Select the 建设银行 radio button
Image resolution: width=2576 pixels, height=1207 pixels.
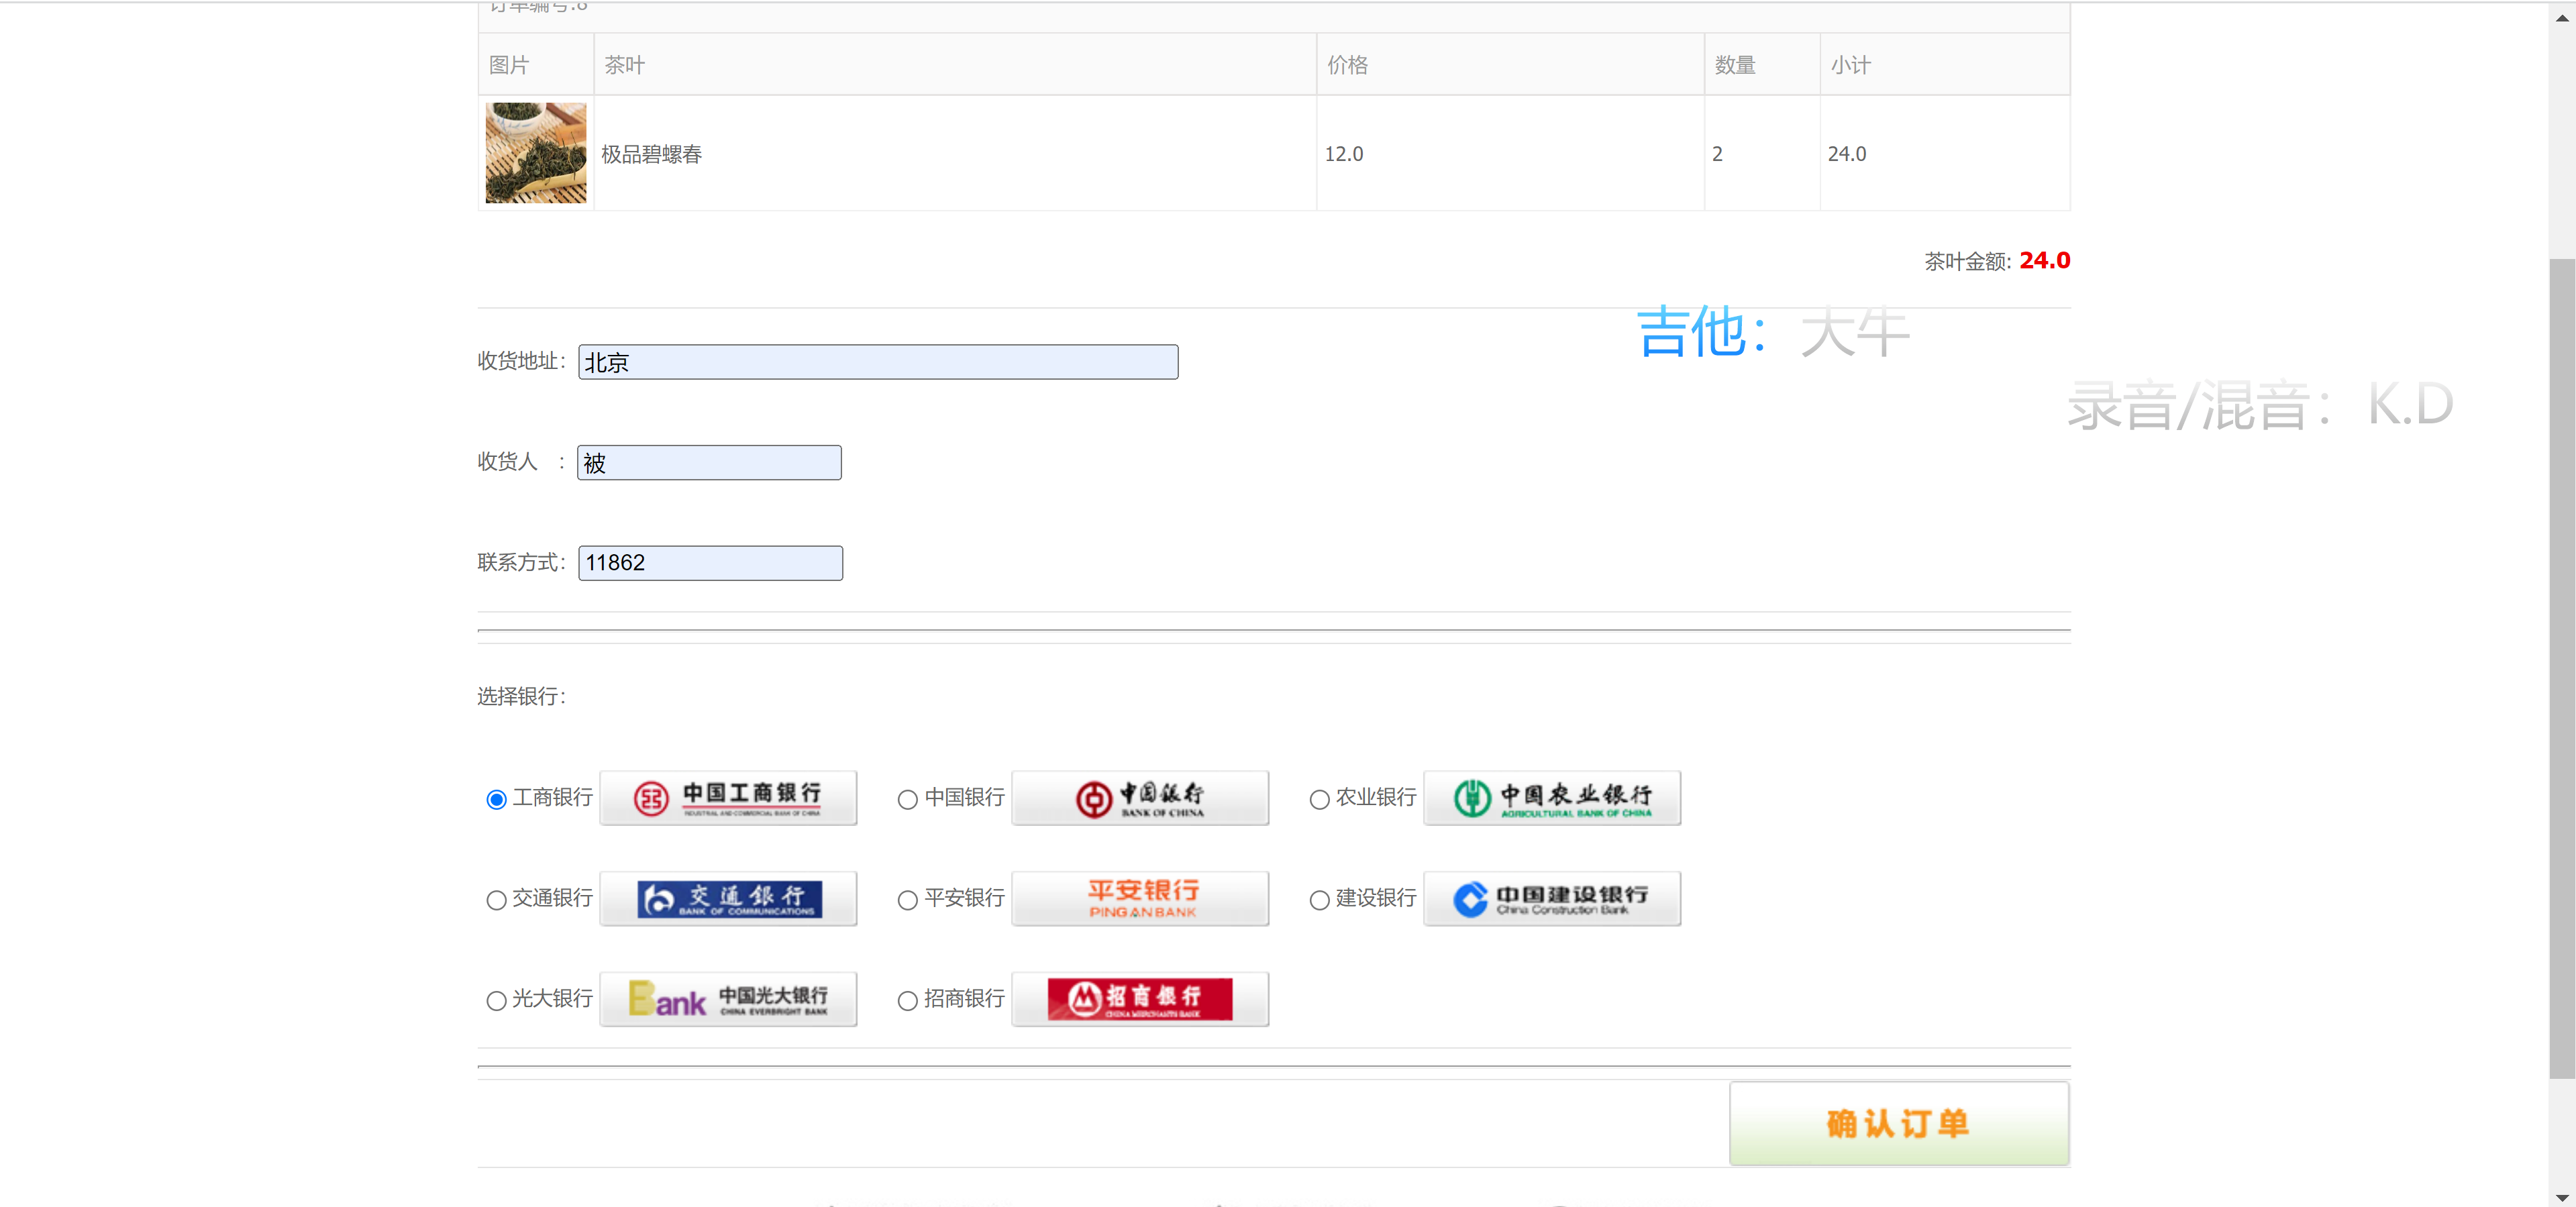[1319, 900]
